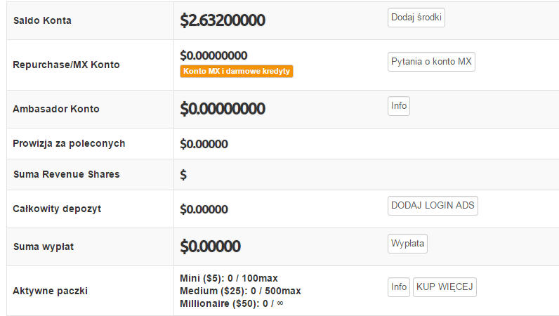Click the Dodaj środki button
This screenshot has height=316, width=559.
[416, 18]
